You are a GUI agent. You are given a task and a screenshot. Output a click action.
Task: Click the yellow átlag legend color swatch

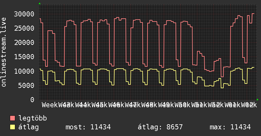pos(13,127)
